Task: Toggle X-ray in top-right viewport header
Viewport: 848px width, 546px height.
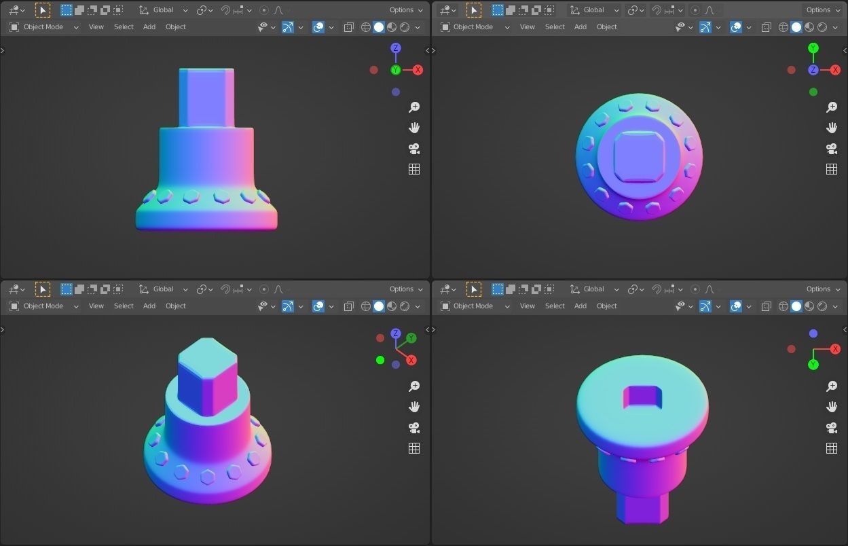Action: (767, 27)
